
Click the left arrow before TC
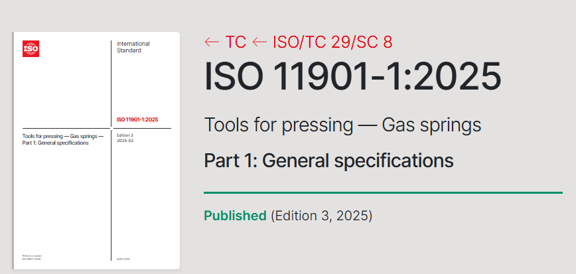click(212, 42)
